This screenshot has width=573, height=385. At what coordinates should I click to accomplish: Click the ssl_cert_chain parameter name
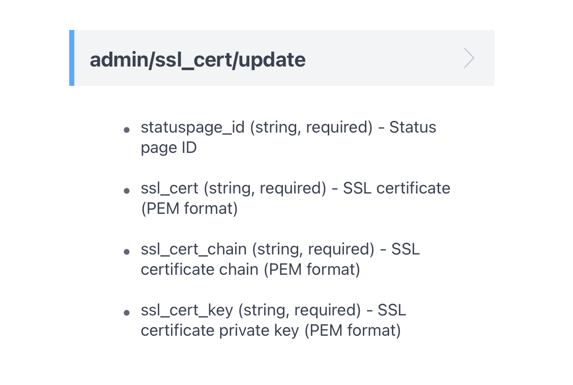point(193,249)
